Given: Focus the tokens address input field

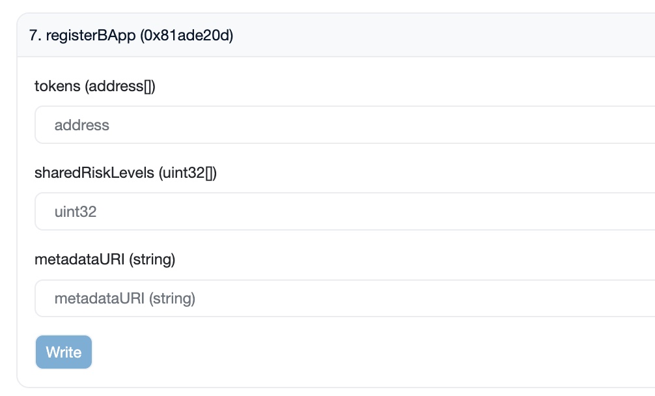Looking at the screenshot, I should (345, 125).
